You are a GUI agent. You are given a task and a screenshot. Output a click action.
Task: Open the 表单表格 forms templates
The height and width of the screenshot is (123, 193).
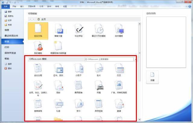tap(38, 106)
